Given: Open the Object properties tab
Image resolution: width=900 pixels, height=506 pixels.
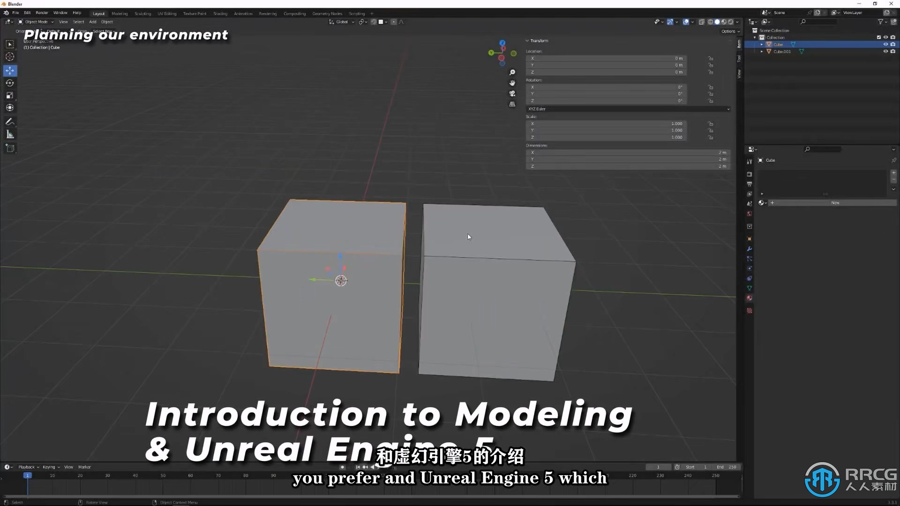Looking at the screenshot, I should (x=749, y=239).
